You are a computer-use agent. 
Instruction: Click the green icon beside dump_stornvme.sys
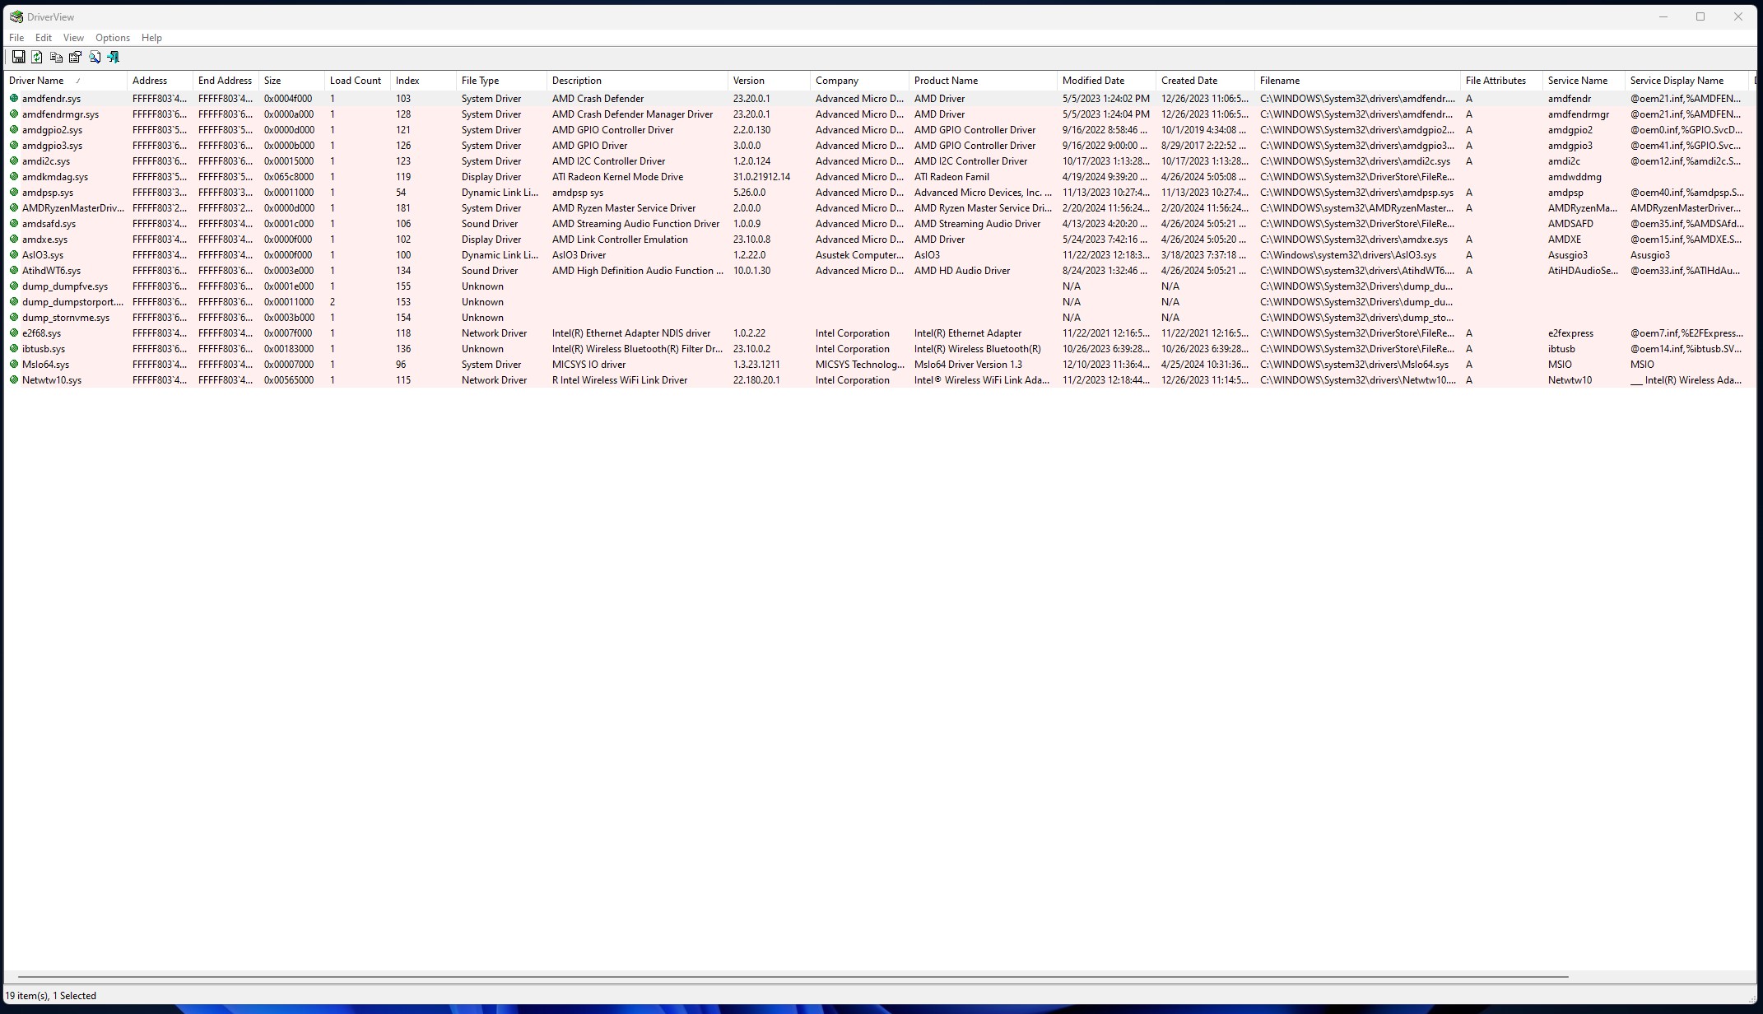point(14,317)
